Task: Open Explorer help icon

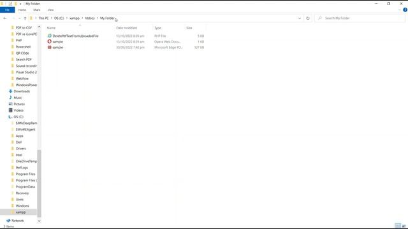Action: [405, 10]
